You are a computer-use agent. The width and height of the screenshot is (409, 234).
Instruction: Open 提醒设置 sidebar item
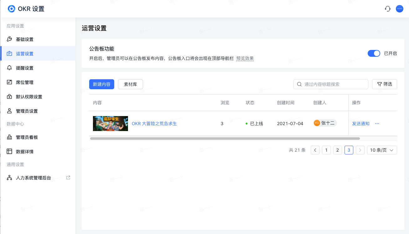38,68
